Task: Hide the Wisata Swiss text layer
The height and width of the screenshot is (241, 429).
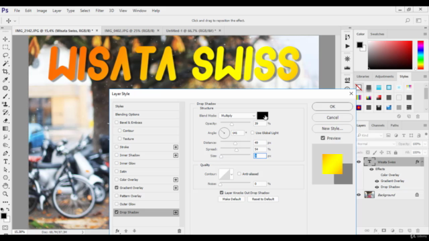Action: pos(359,162)
